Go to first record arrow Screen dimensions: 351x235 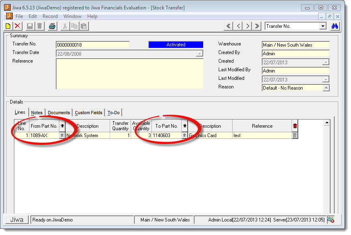(x=228, y=26)
